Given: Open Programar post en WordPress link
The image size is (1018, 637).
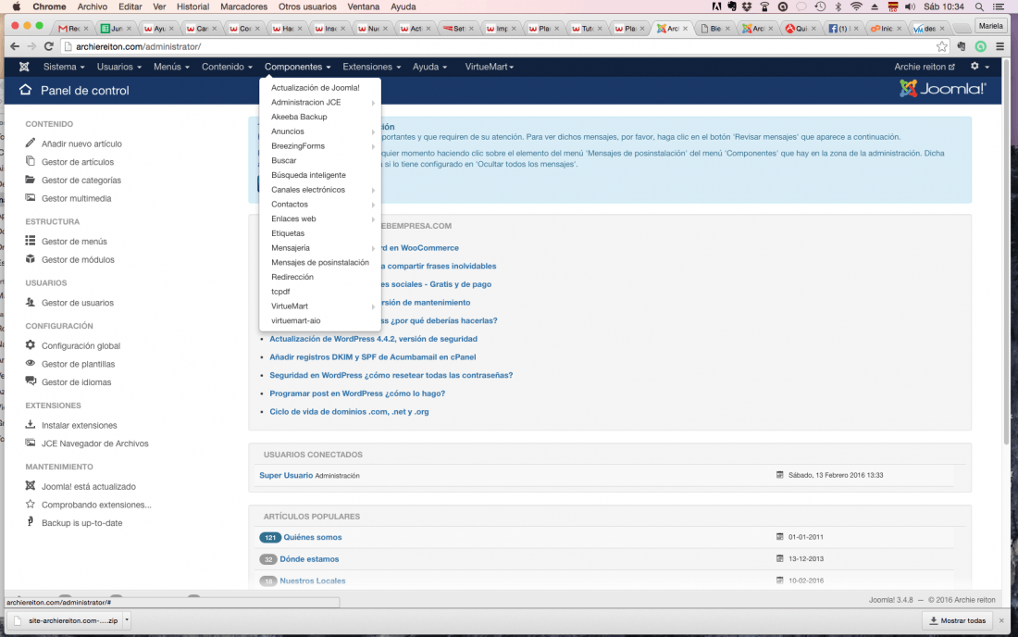Looking at the screenshot, I should click(x=357, y=393).
